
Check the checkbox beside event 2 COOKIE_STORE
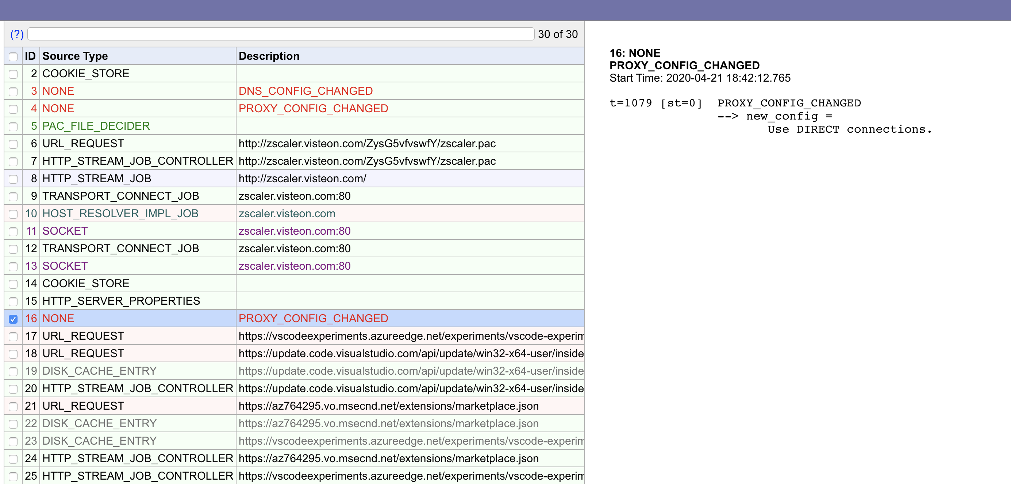coord(14,74)
